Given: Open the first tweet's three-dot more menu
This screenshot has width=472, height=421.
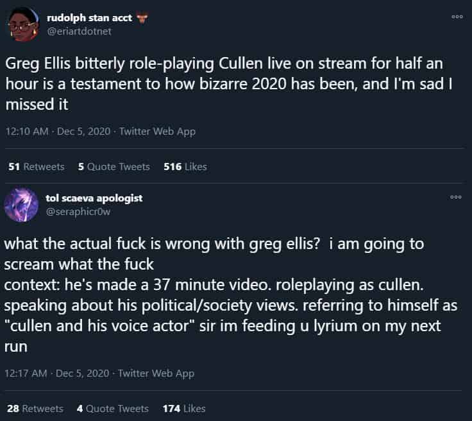Looking at the screenshot, I should [x=457, y=17].
